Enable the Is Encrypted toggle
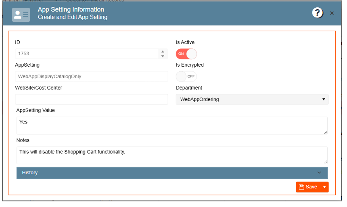 tap(186, 76)
